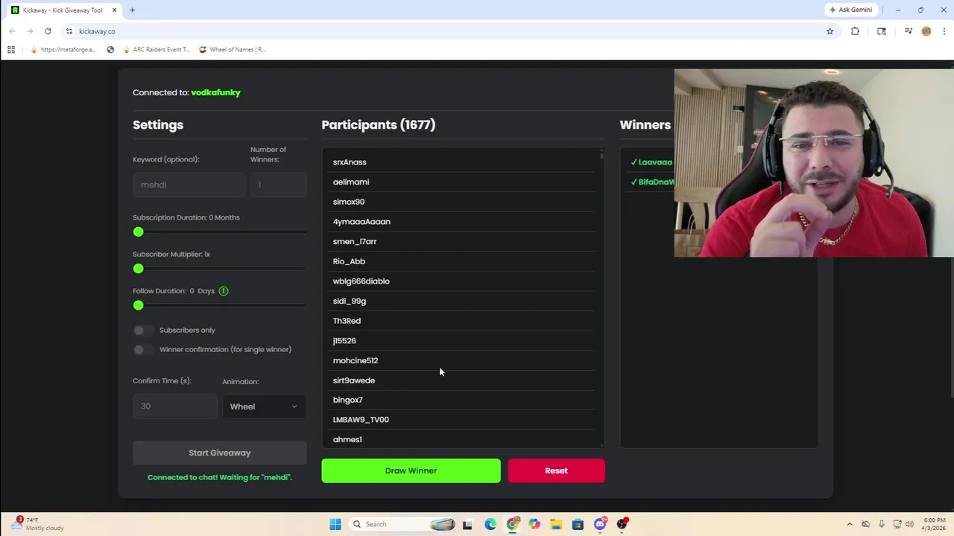Click the browser back arrow
The width and height of the screenshot is (954, 536).
pos(12,31)
